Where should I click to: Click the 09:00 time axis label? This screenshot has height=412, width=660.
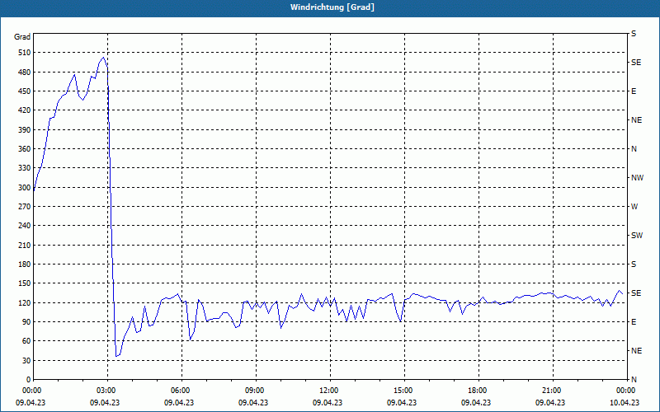pos(253,391)
